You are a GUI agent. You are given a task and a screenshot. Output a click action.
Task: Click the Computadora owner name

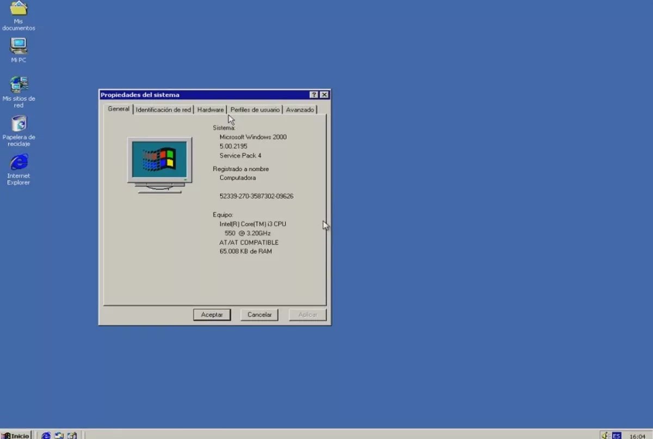(237, 178)
